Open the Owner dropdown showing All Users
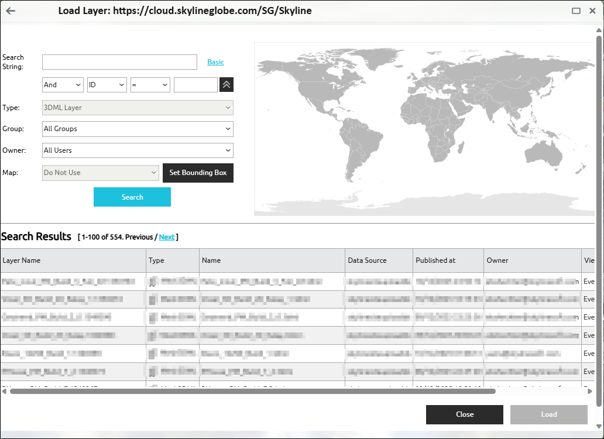Viewport: 604px width, 439px height. (x=138, y=150)
